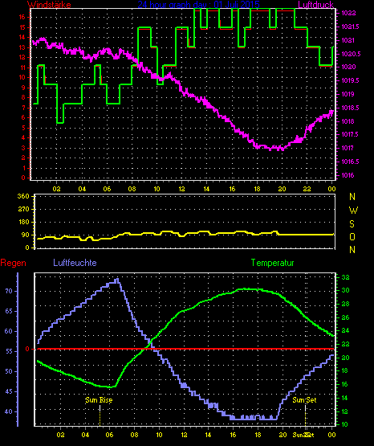The image size is (374, 446).
Task: Click hour 06 under the temperature chart
Action: pos(109,435)
